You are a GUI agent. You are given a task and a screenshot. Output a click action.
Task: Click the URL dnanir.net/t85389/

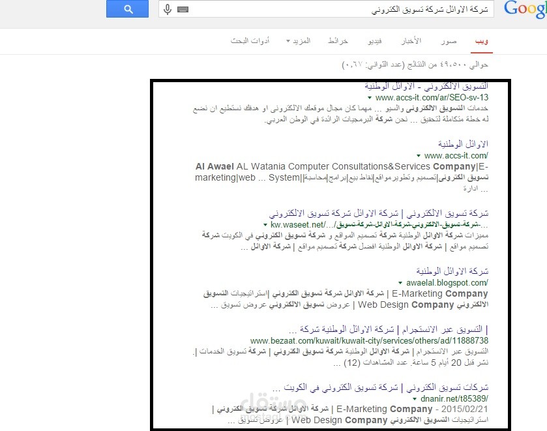[x=454, y=398]
